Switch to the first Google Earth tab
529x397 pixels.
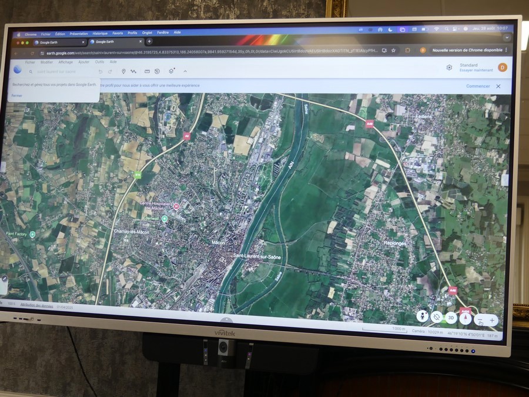coord(59,42)
